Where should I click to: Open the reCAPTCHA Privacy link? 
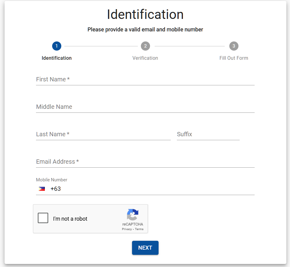click(127, 229)
